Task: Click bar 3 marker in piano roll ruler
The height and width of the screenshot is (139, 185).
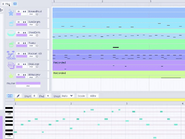Action: [127, 103]
